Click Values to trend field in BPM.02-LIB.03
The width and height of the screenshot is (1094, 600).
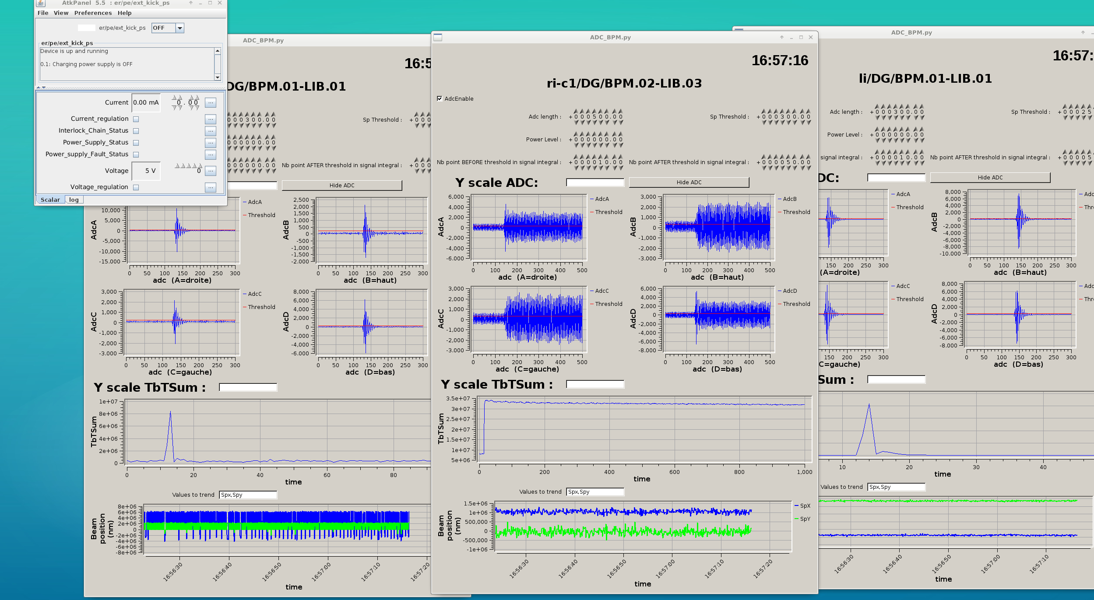point(595,492)
